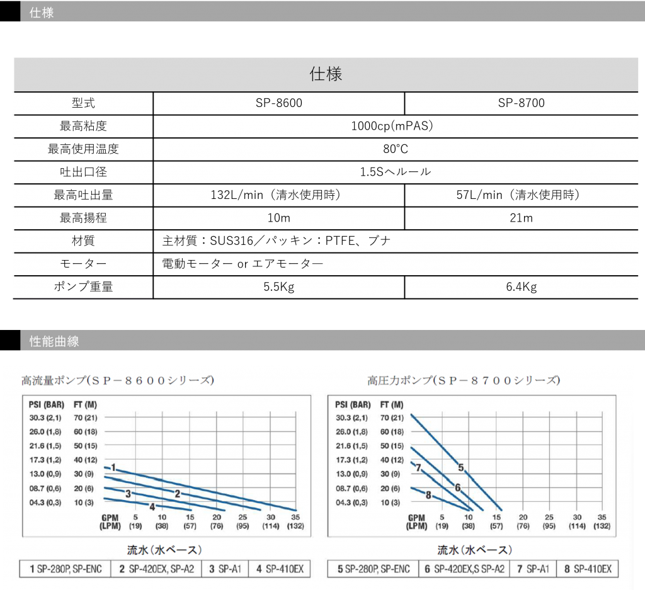Viewport: 645px width, 590px height.
Task: Select the ポンプ重量 row label
Action: (x=84, y=286)
